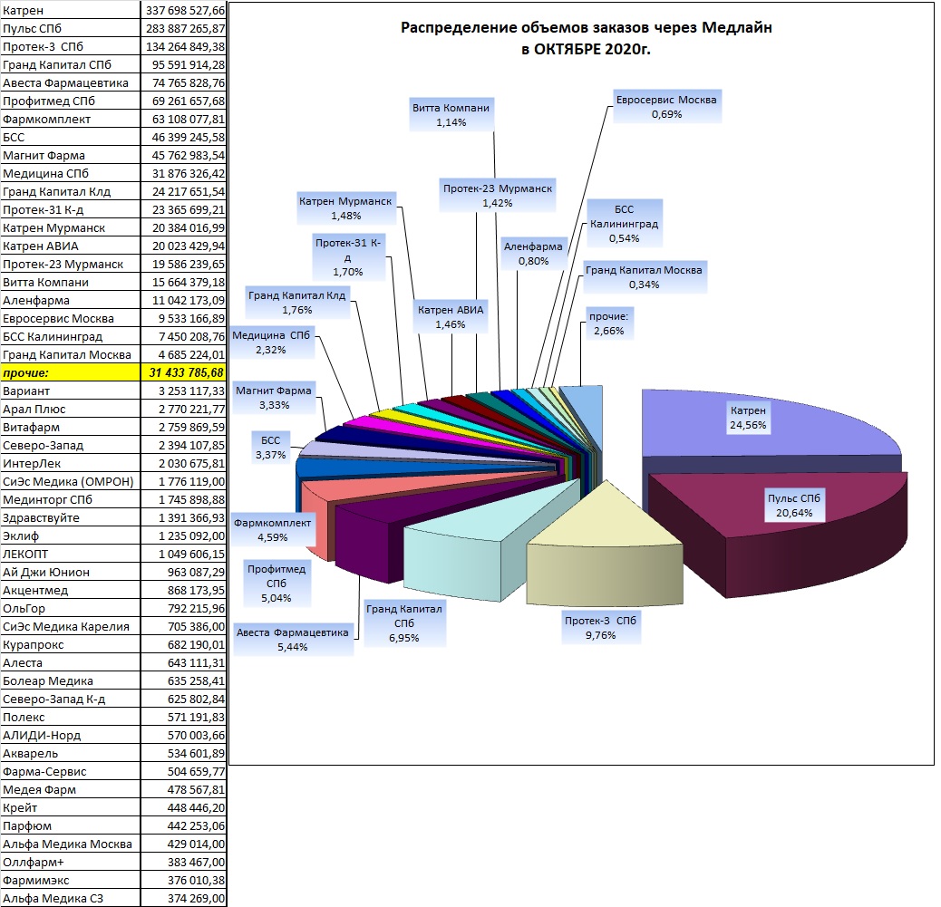Screen dimensions: 941x907
Task: Click the Катрен 24,56% chart data label
Action: 748,418
